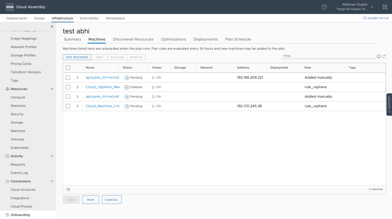
Task: Check the Cloud_vSphere_Mac row checkbox
Action: [68, 87]
